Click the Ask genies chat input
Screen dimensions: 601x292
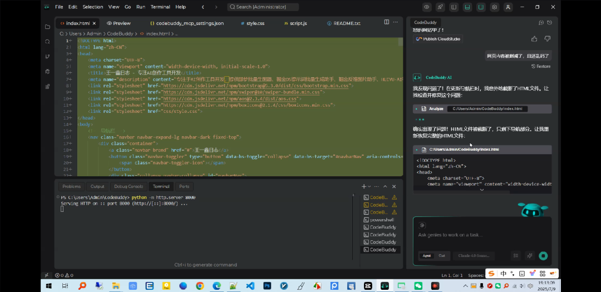[482, 235]
